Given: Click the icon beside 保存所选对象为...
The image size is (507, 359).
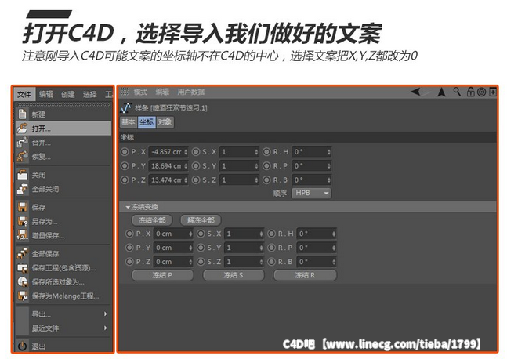Looking at the screenshot, I should click(x=22, y=281).
